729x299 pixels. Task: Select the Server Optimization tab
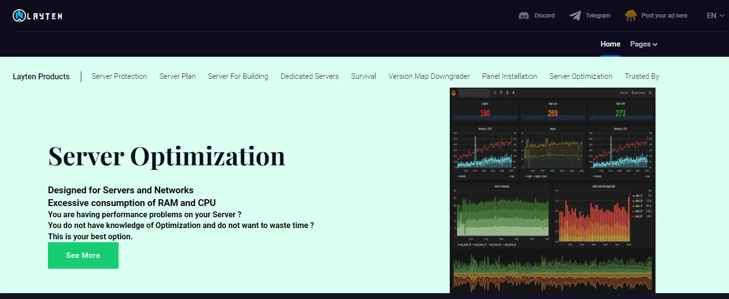pyautogui.click(x=581, y=76)
